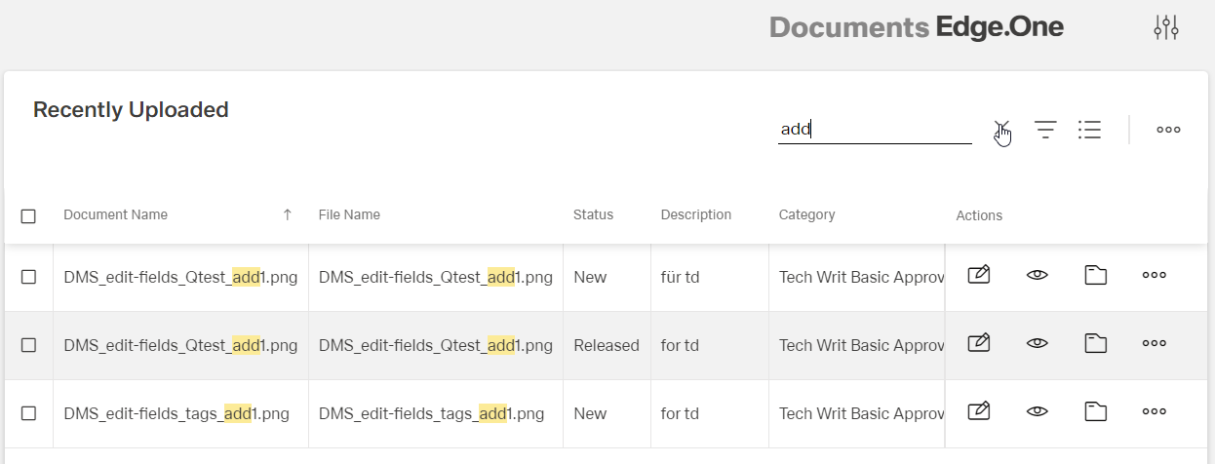
Task: Click into the search field containing 'add'
Action: (x=874, y=129)
